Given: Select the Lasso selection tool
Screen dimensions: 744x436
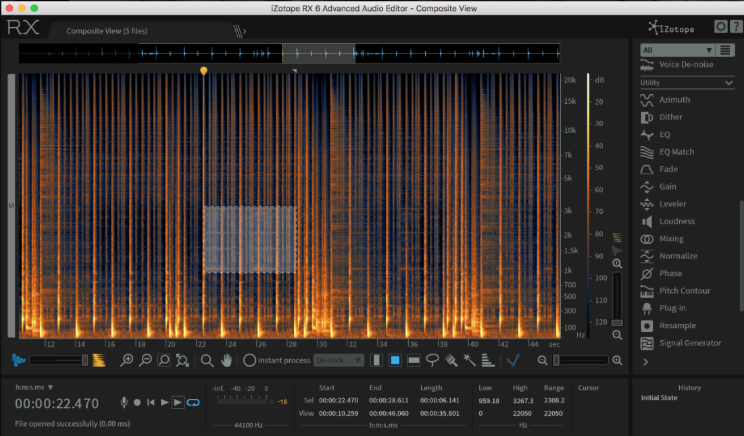Looking at the screenshot, I should click(432, 360).
